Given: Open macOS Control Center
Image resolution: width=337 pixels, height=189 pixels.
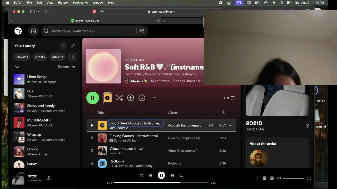Looking at the screenshot, I should tap(289, 3).
